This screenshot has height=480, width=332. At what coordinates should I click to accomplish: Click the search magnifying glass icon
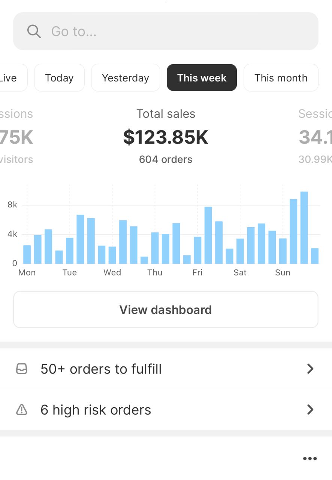[34, 31]
